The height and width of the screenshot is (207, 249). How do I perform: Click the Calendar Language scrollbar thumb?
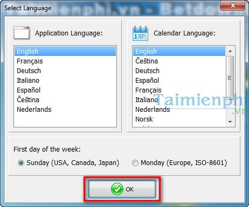pyautogui.click(x=230, y=78)
